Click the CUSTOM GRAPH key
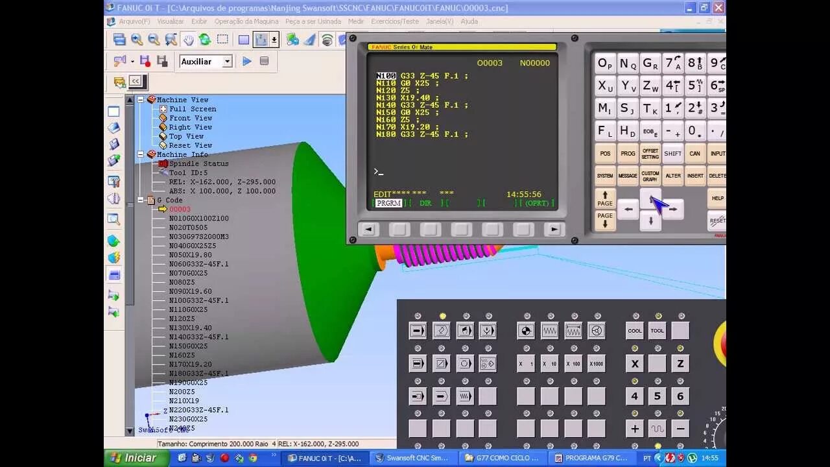Screen dimensions: 830x467 pyautogui.click(x=650, y=176)
